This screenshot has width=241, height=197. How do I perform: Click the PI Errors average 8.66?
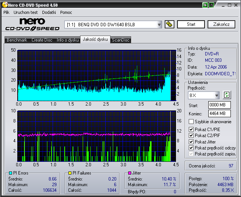point(53,179)
